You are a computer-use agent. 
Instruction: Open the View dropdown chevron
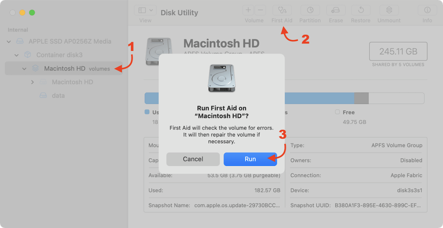click(151, 10)
